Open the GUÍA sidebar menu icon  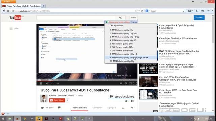[11, 28]
